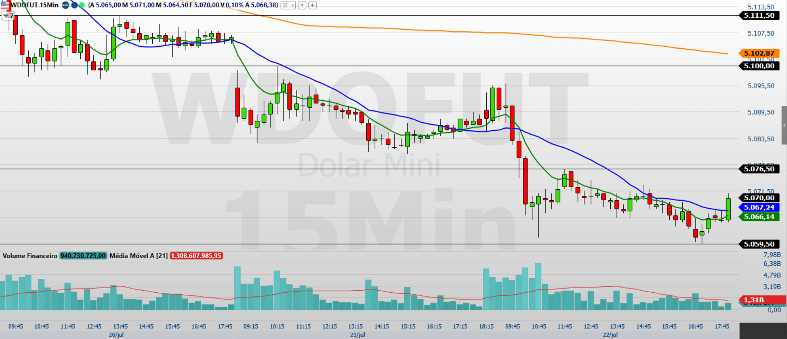Click the orange 5.102,87 moving average label
Image resolution: width=787 pixels, height=339 pixels.
[759, 53]
